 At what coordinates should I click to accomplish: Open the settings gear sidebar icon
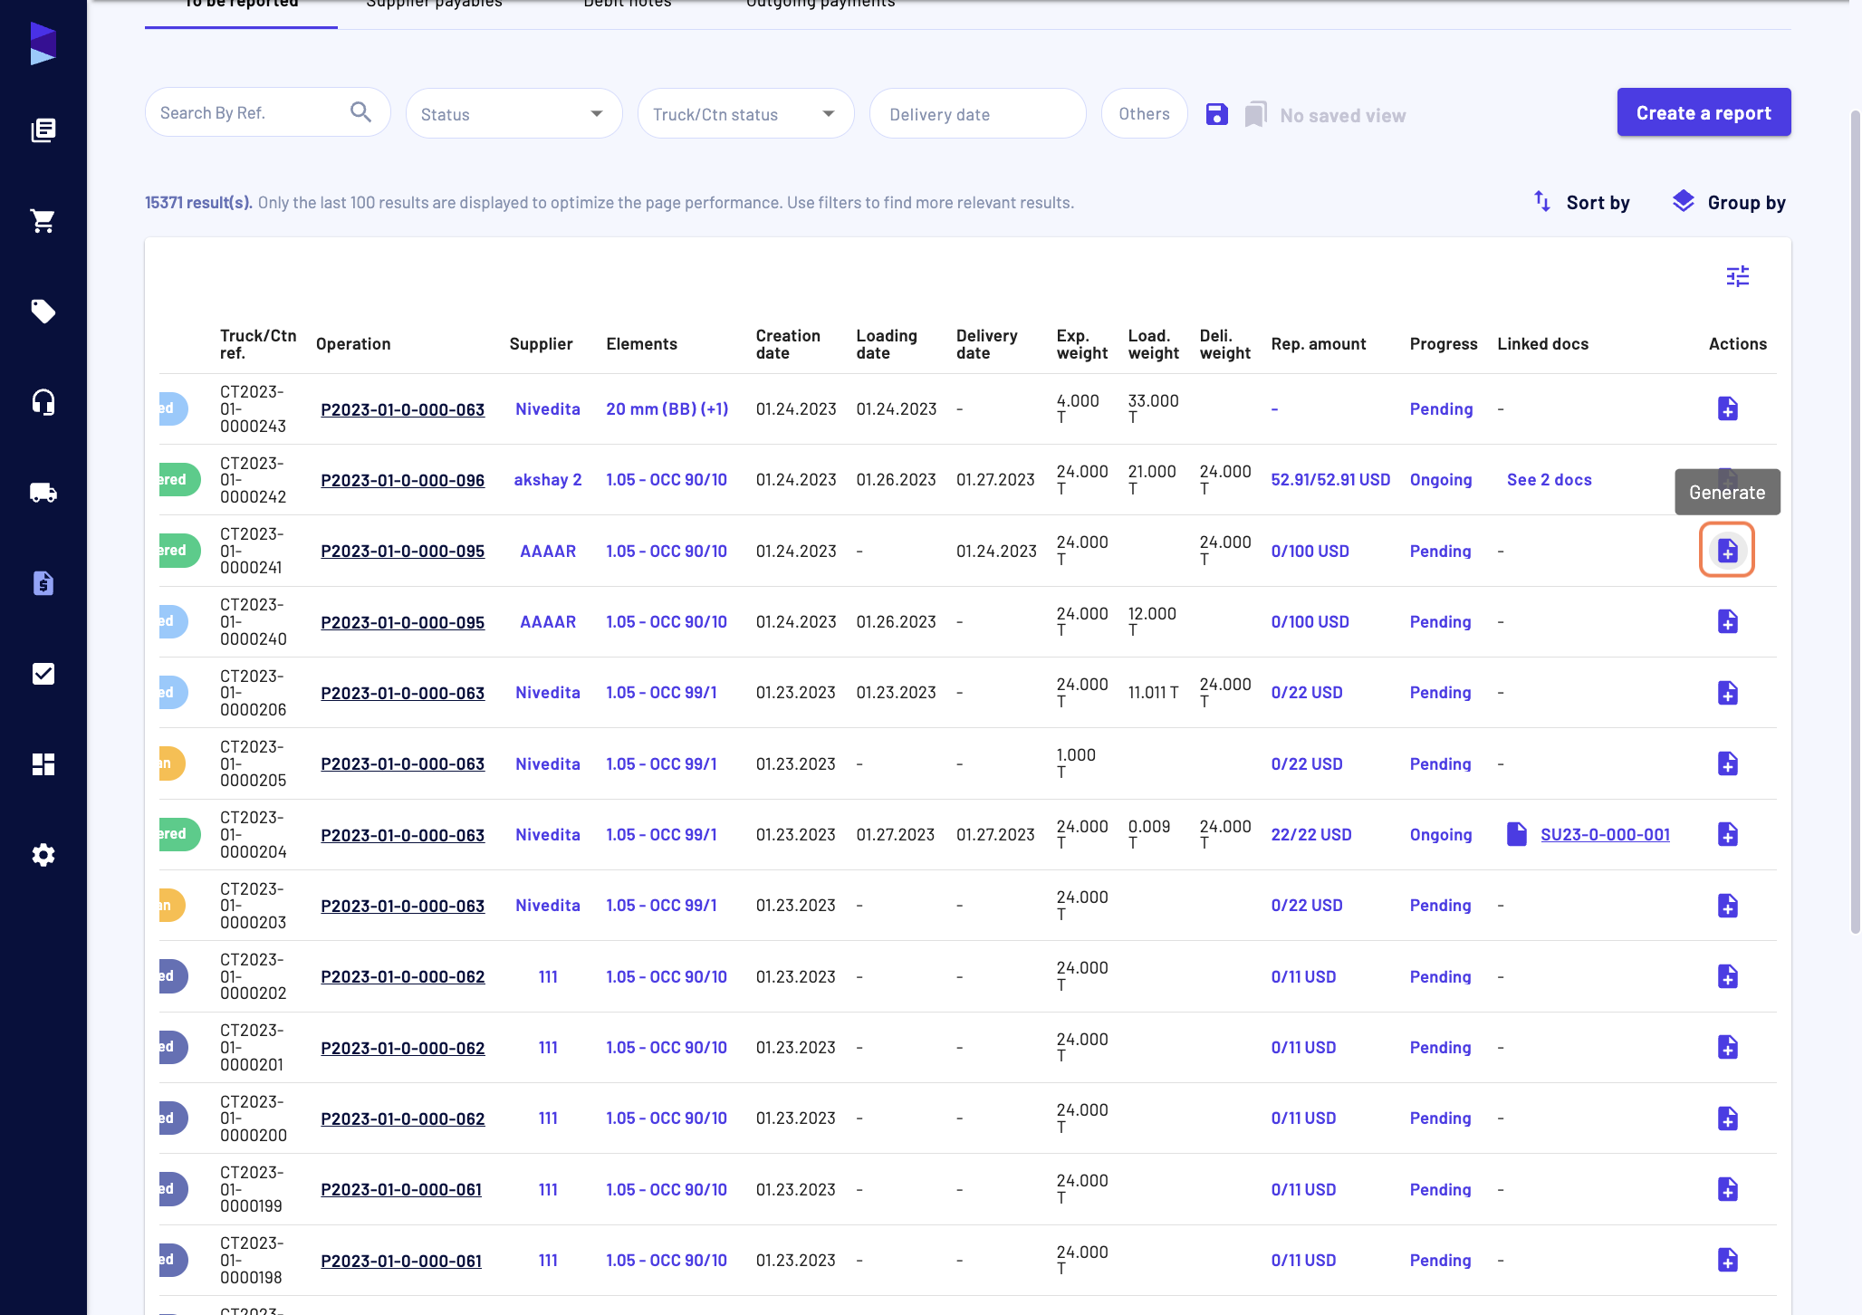click(43, 855)
